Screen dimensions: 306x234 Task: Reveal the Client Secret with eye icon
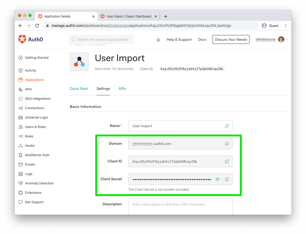[x=218, y=179]
